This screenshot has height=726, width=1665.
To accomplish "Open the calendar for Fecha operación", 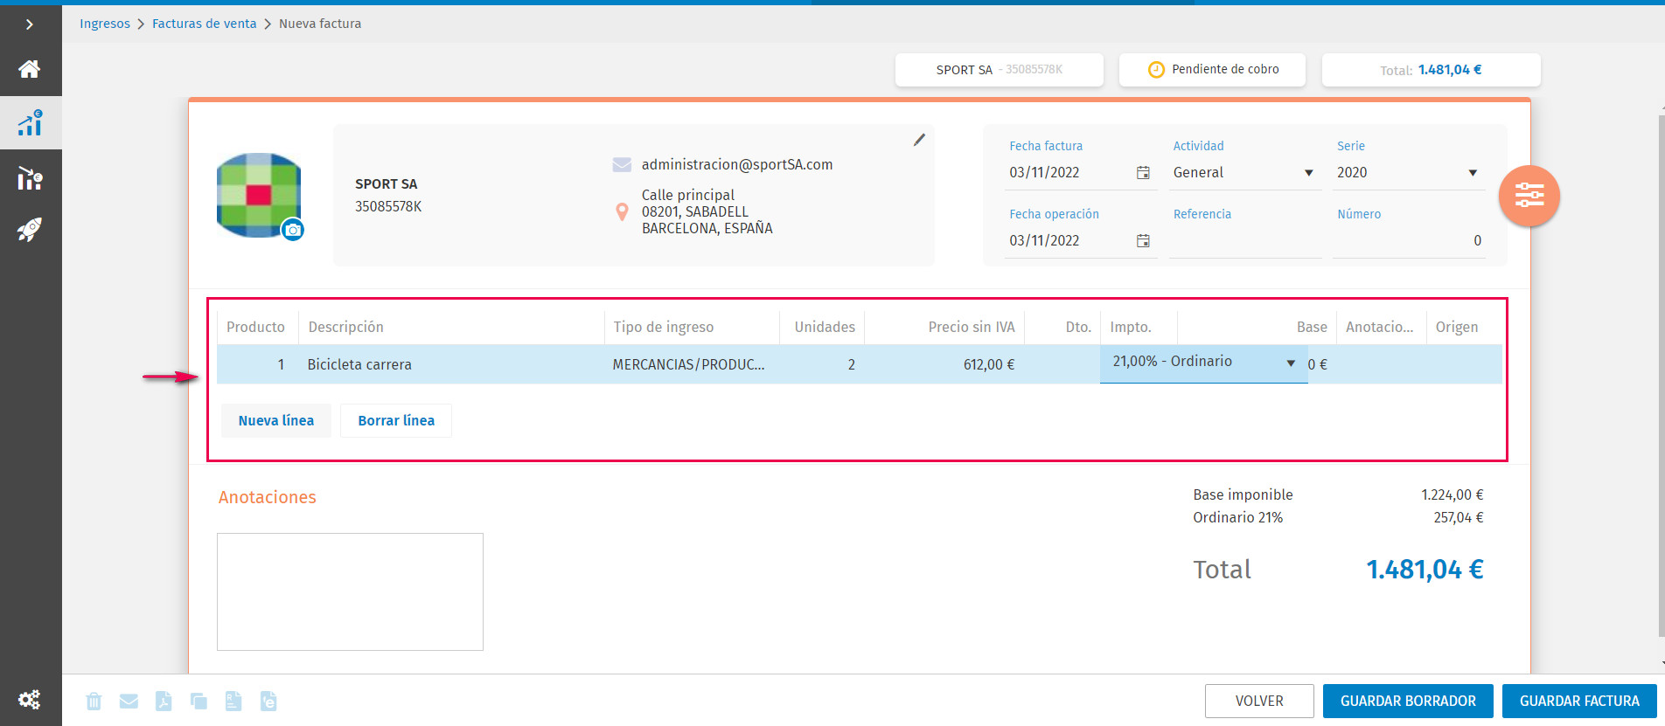I will click(1143, 241).
